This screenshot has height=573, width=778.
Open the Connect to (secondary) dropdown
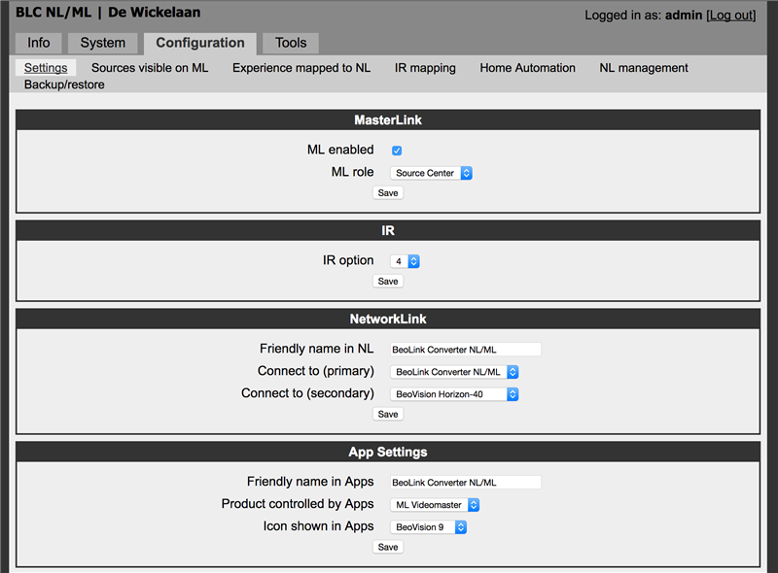click(454, 394)
